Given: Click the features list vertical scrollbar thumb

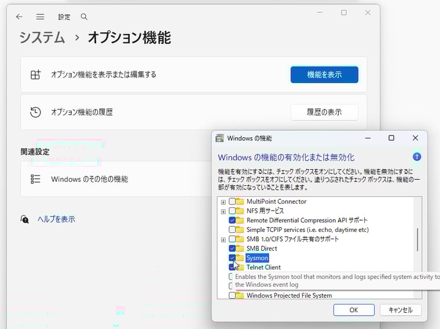Looking at the screenshot, I should point(417,239).
